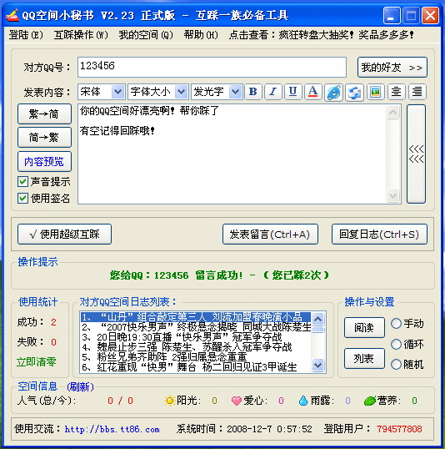Select the 循环 radio button
445x449 pixels.
click(396, 344)
